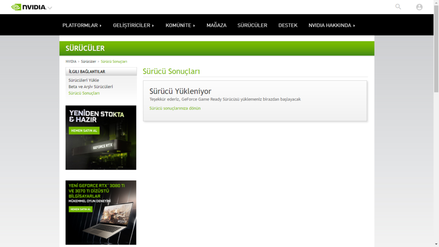Image resolution: width=439 pixels, height=247 pixels.
Task: Click HEMEN SATIN AL on GeForce RTX banner
Action: click(x=84, y=131)
